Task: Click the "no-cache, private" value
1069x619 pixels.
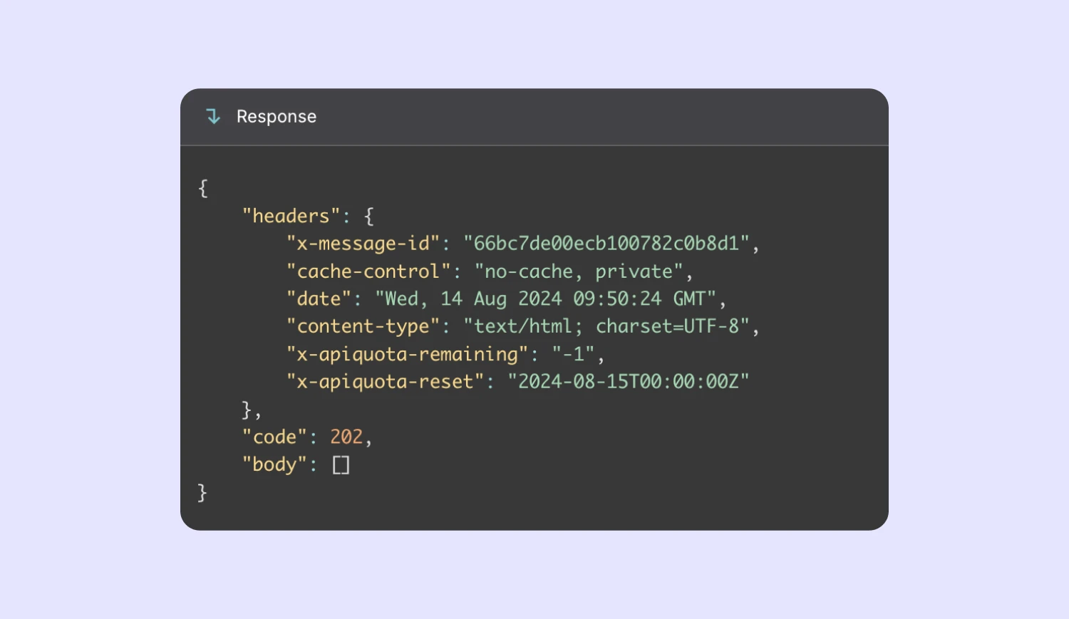Action: [x=579, y=271]
